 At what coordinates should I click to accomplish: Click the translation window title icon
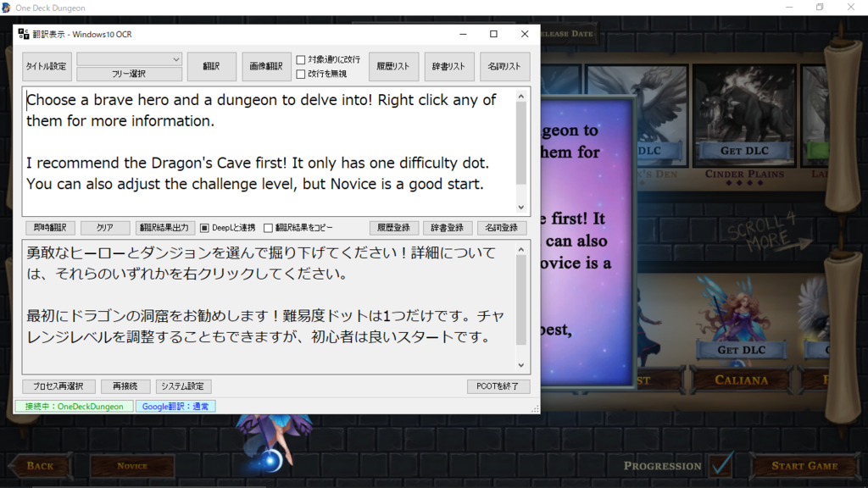23,34
